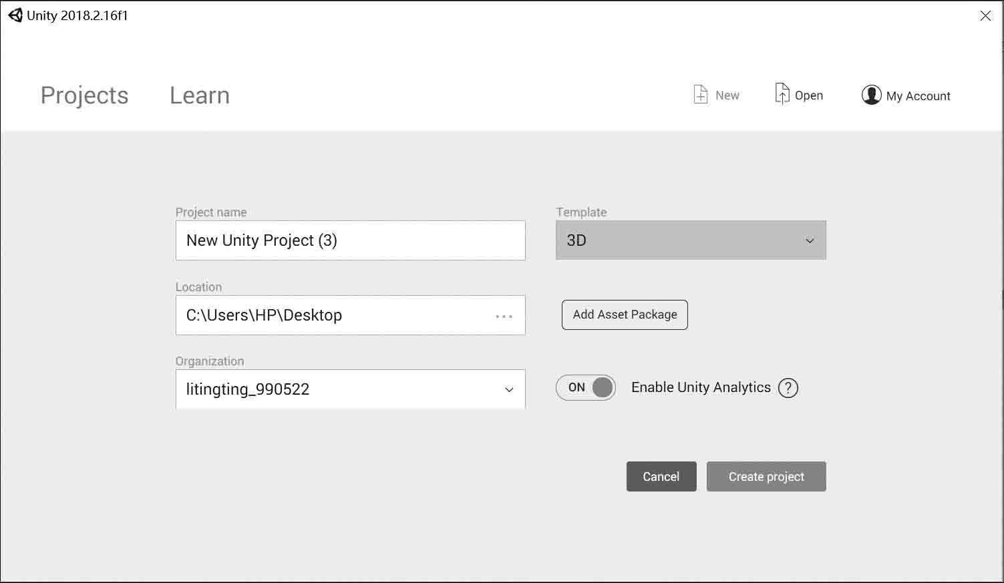1004x583 pixels.
Task: Click the Location path C:\Users\HP\Desktop
Action: [x=264, y=315]
